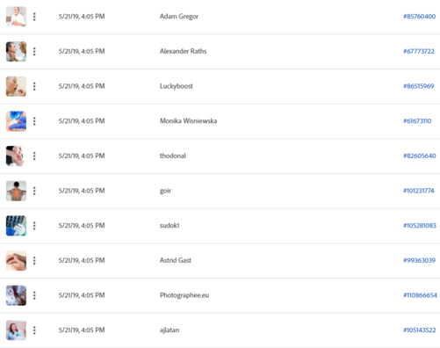The width and height of the screenshot is (440, 348).
Task: Open the three-dot menu beside Luckyboost
Action: [x=34, y=86]
